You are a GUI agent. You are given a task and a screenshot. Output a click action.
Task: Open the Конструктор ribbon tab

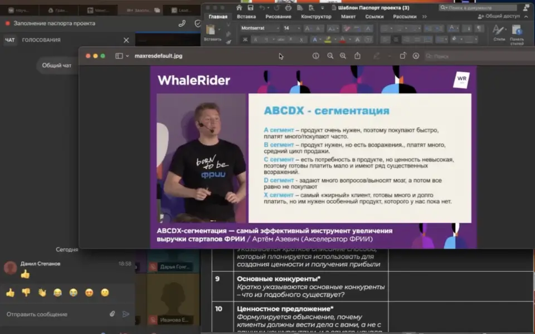(316, 16)
